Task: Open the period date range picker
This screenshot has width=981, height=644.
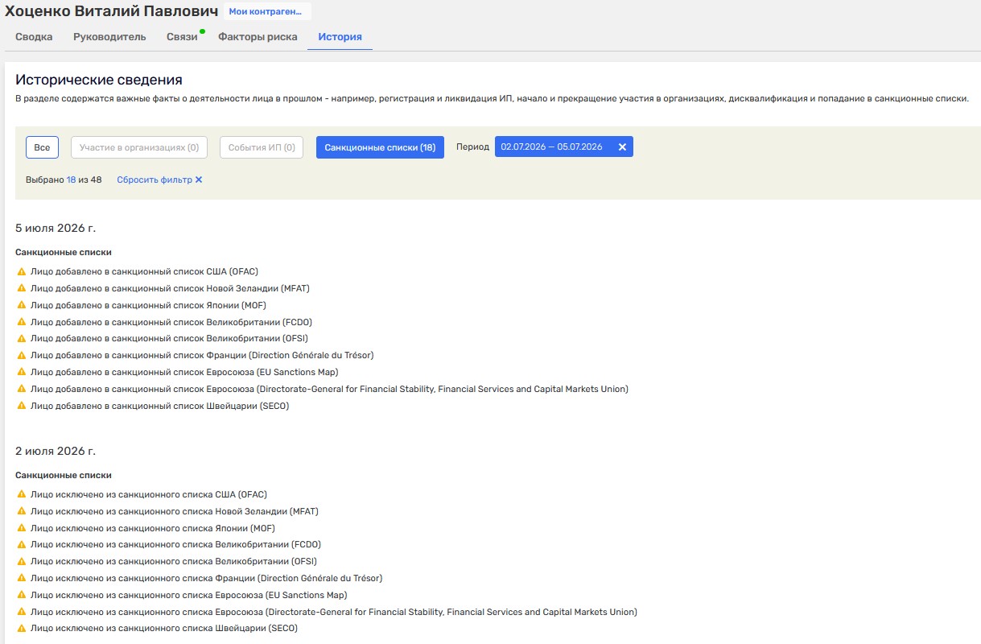Action: (x=552, y=147)
